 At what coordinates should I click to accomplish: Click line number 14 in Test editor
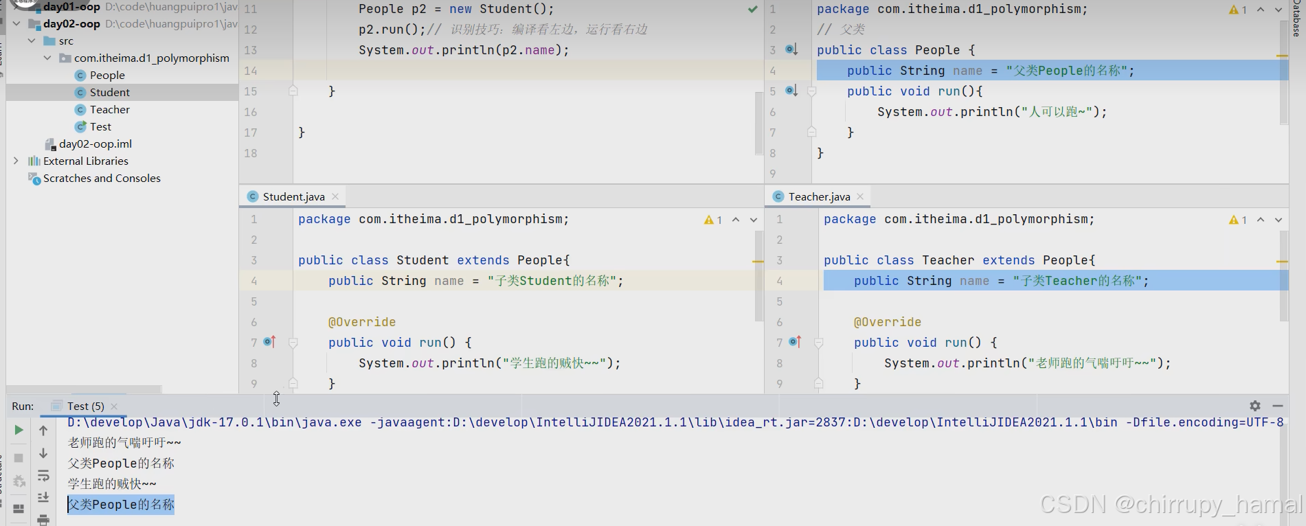(251, 71)
